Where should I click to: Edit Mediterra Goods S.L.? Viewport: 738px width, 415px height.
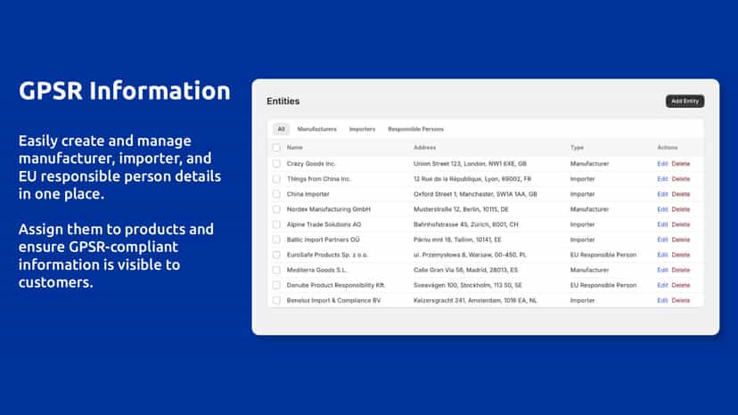pos(662,270)
